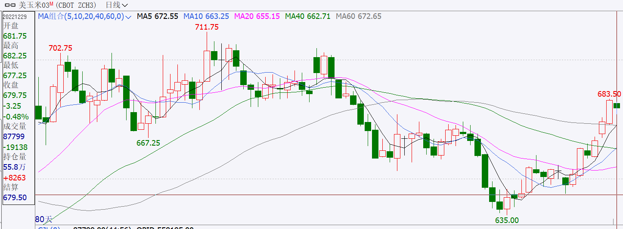Click the MA5 672.55 legend value

click(x=158, y=16)
